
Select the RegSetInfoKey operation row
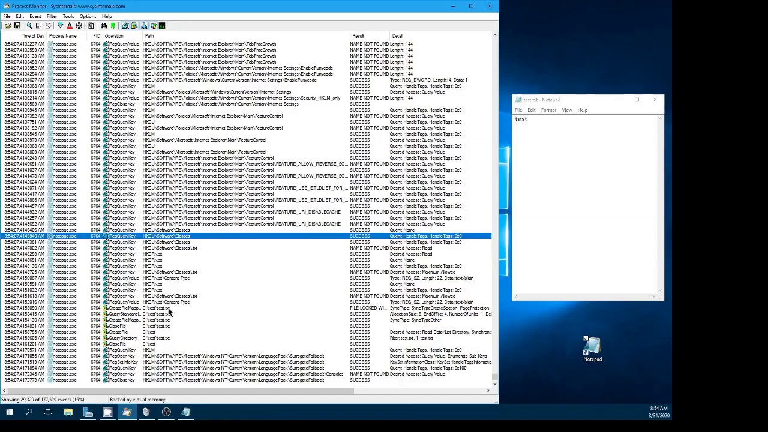(246, 362)
